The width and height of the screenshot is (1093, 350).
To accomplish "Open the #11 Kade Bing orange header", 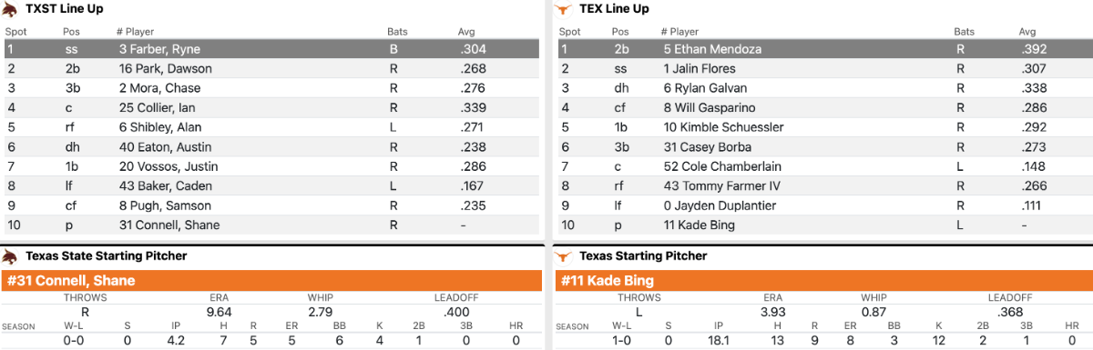I will click(x=823, y=281).
